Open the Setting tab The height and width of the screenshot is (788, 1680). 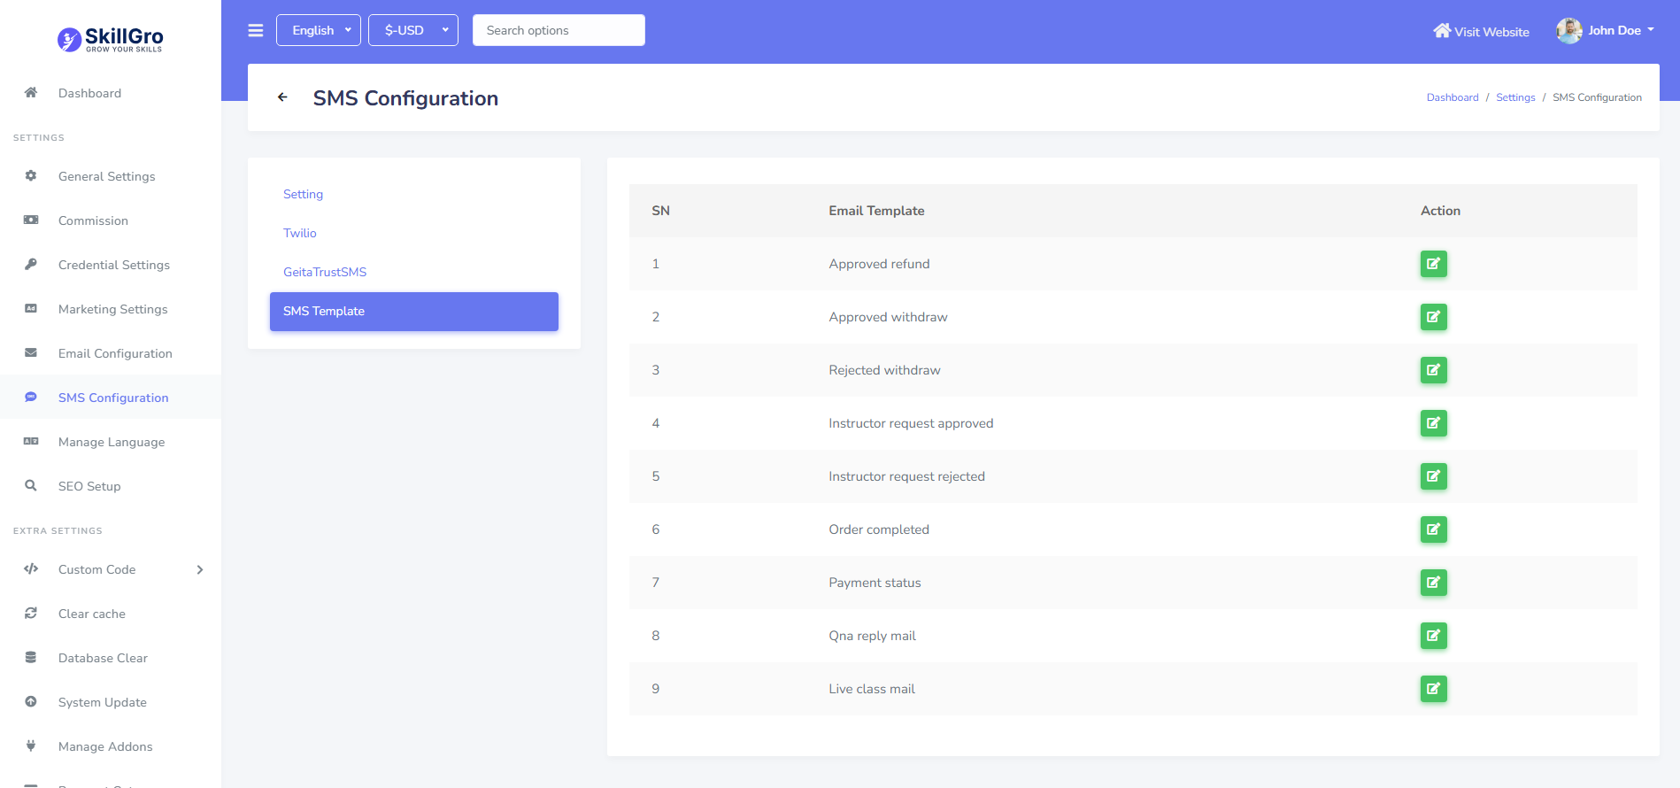[x=303, y=194]
